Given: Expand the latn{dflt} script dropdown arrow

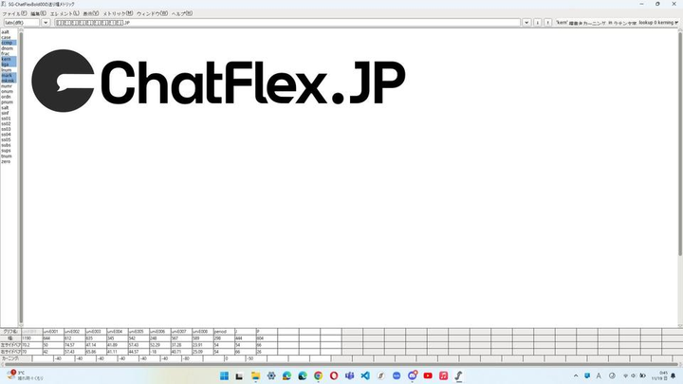Looking at the screenshot, I should (x=46, y=22).
